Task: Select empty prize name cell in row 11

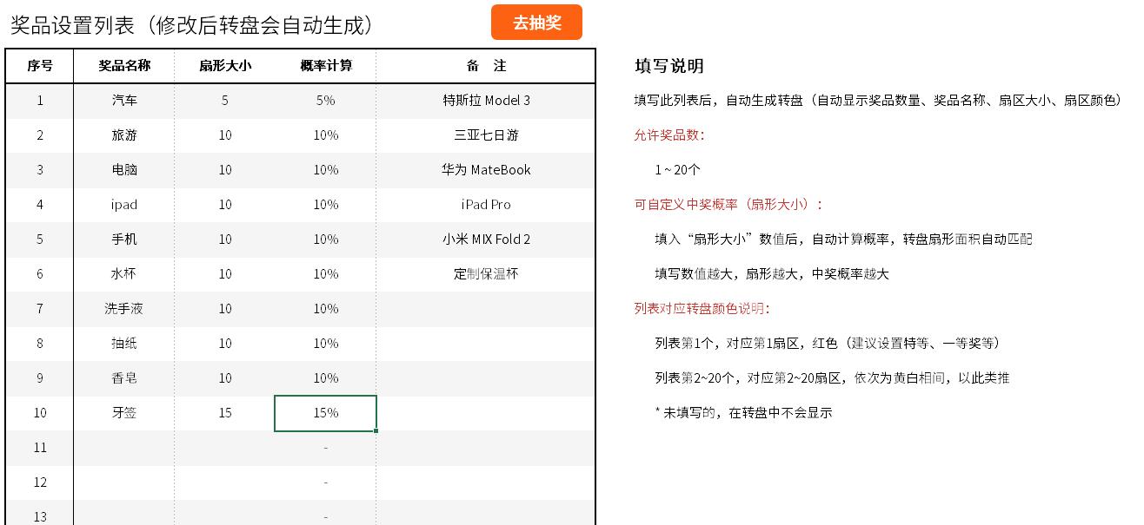Action: [x=124, y=448]
